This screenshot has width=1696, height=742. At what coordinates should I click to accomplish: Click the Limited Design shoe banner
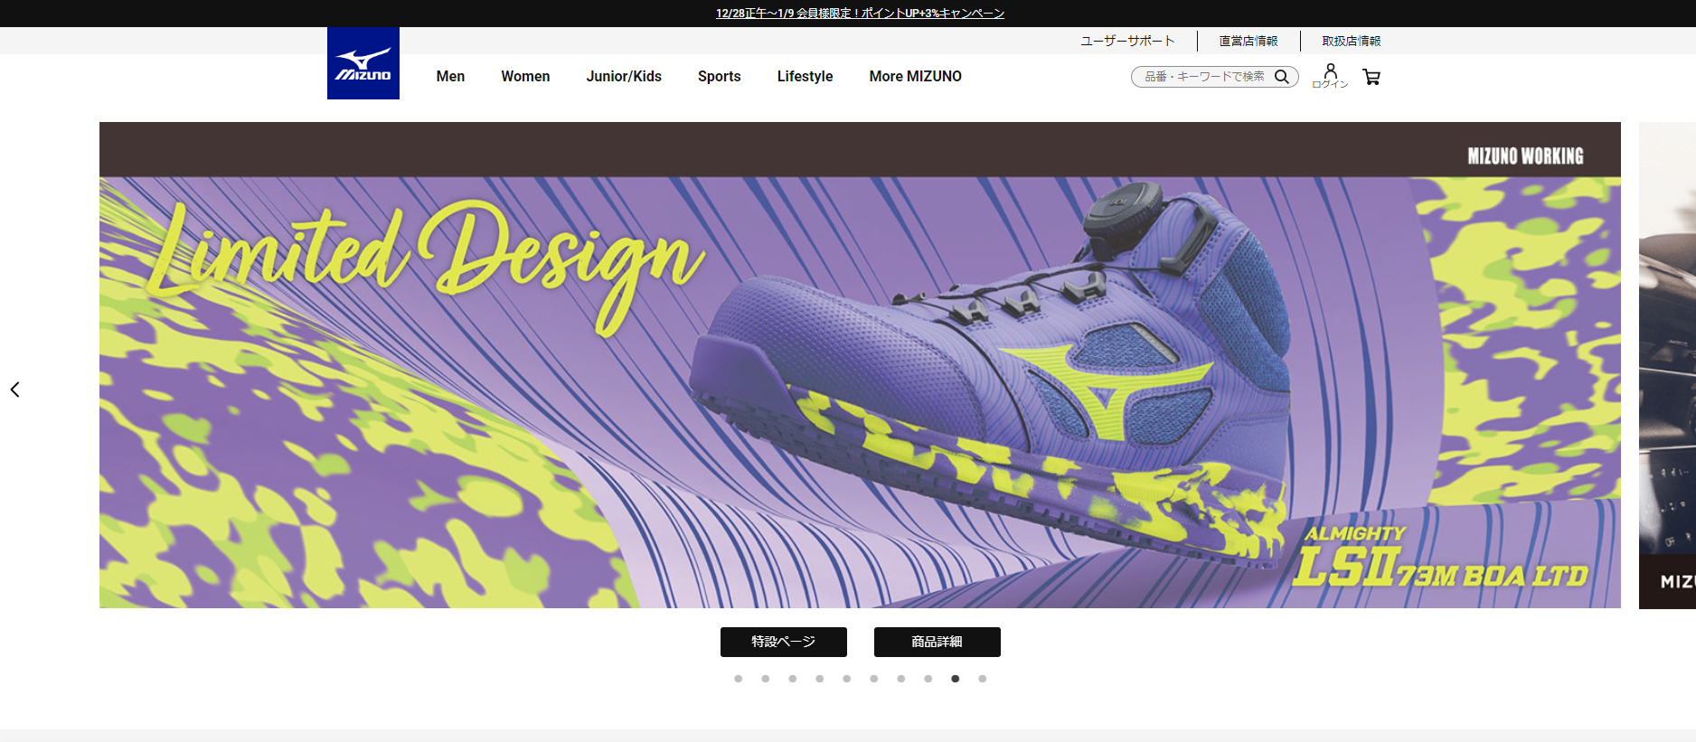click(x=860, y=365)
